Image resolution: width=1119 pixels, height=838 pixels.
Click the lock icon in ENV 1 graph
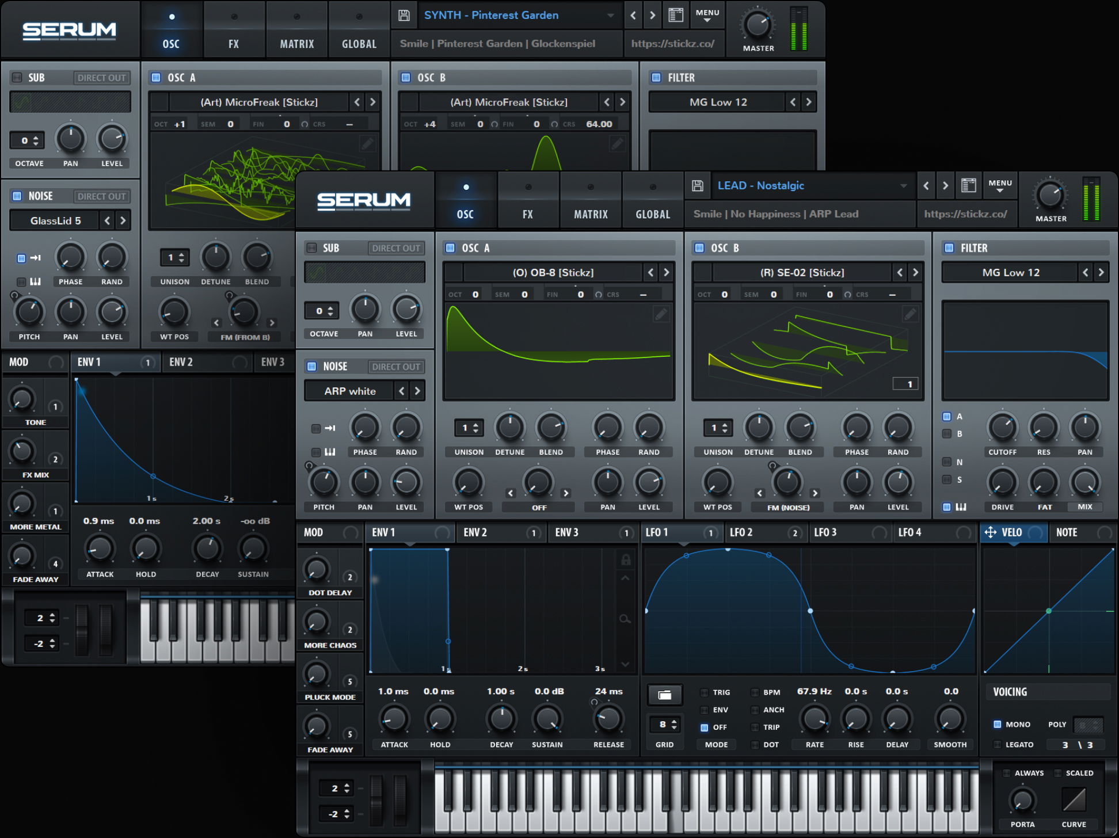tap(626, 559)
